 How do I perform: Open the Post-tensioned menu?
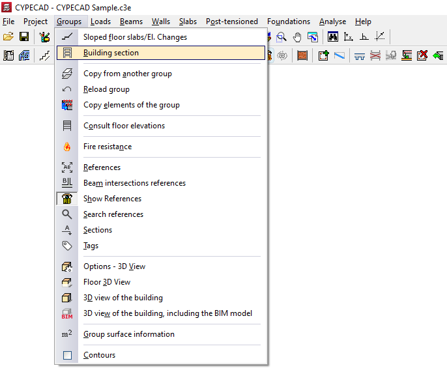coord(232,21)
